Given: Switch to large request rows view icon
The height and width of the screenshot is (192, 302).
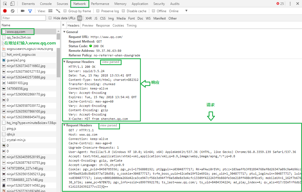Looking at the screenshot, I should pos(50,11).
